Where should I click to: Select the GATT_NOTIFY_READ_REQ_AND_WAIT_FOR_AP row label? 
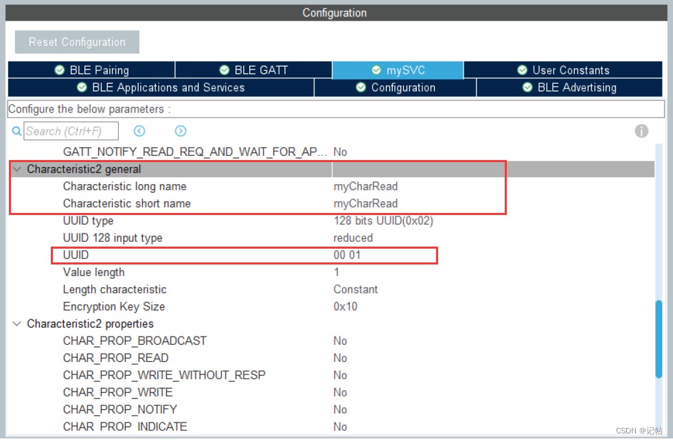(195, 152)
